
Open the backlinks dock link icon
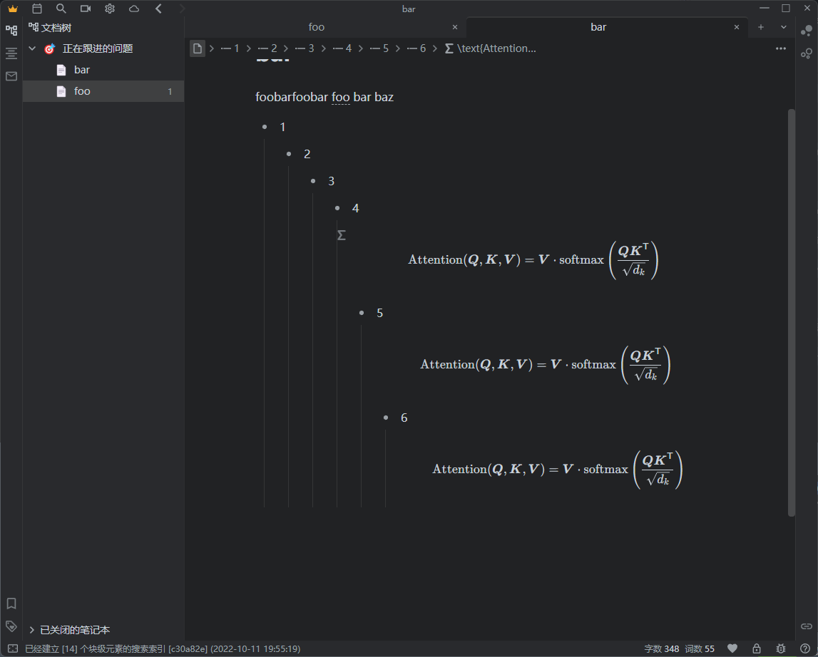click(x=807, y=626)
